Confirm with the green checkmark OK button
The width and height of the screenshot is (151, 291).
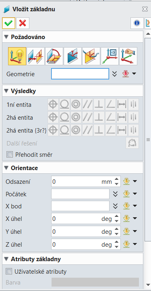tap(8, 23)
